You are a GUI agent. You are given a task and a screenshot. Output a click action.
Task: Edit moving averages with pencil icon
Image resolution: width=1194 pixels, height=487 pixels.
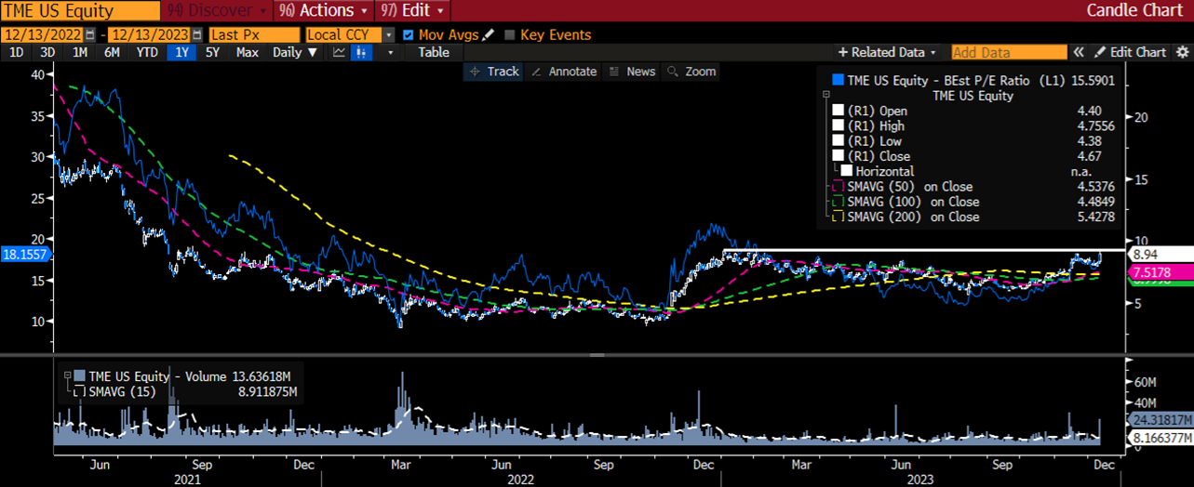[489, 34]
